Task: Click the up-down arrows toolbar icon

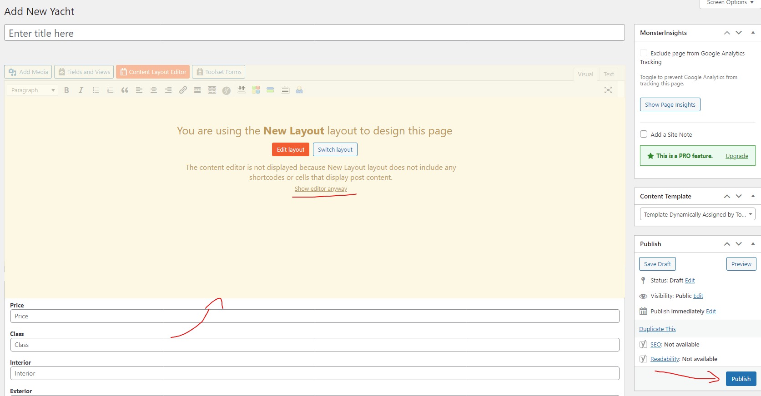Action: pos(242,89)
